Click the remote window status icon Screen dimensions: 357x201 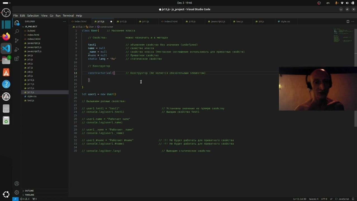[x=15, y=199]
